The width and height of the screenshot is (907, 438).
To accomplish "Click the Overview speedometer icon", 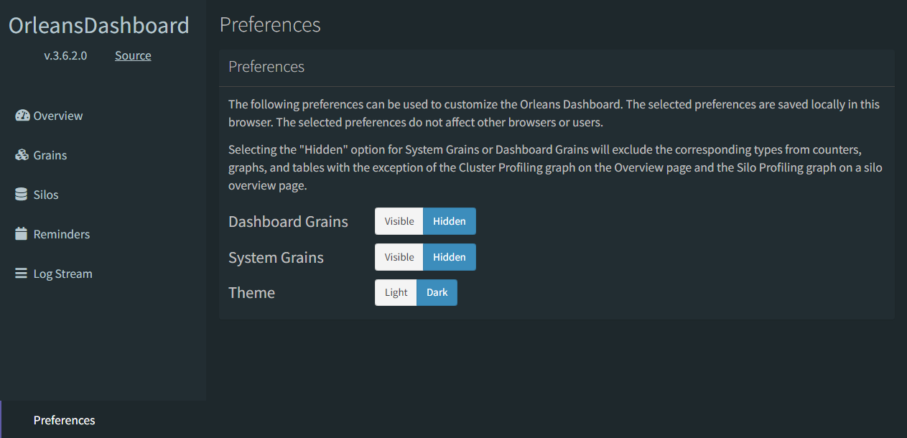I will 22,116.
